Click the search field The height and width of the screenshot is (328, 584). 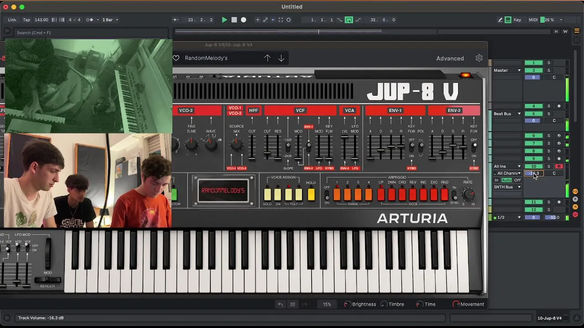pyautogui.click(x=91, y=33)
